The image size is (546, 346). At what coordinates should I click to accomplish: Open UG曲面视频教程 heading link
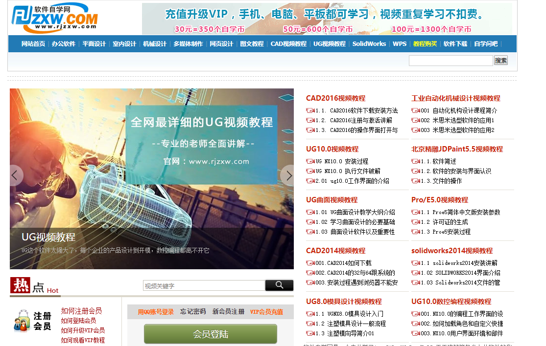pyautogui.click(x=332, y=200)
